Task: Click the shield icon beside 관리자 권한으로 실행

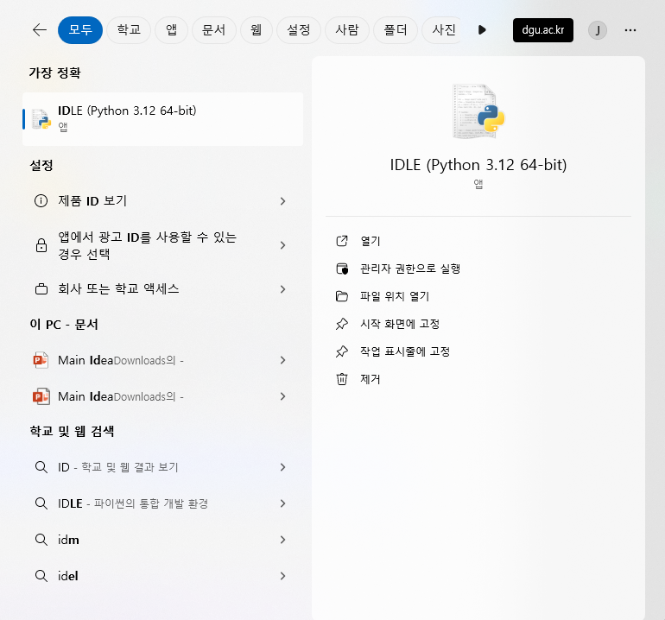Action: point(342,269)
